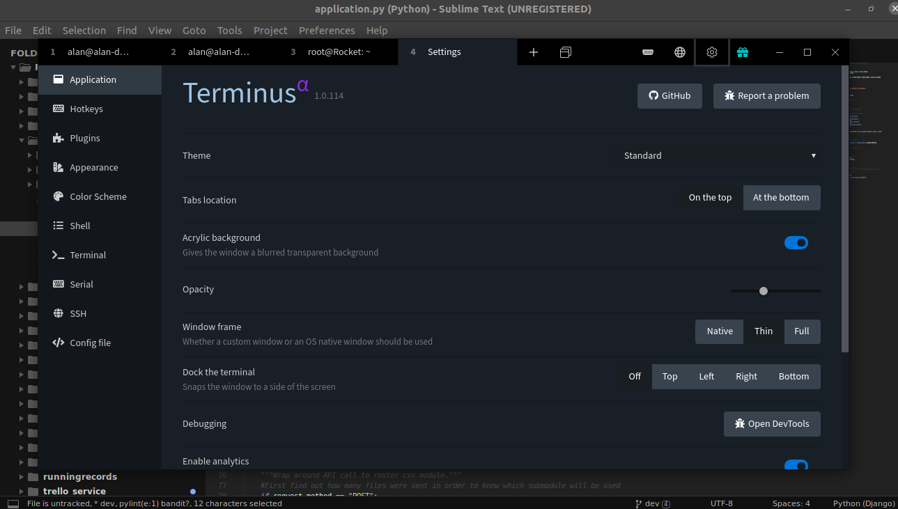Image resolution: width=898 pixels, height=509 pixels.
Task: Open a new terminal tab with the plus icon
Action: click(533, 52)
